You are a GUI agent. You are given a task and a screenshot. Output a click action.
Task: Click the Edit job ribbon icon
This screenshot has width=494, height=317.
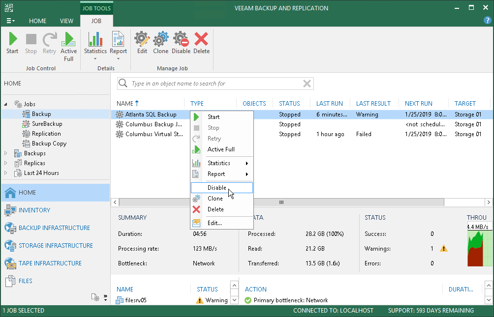[x=142, y=43]
